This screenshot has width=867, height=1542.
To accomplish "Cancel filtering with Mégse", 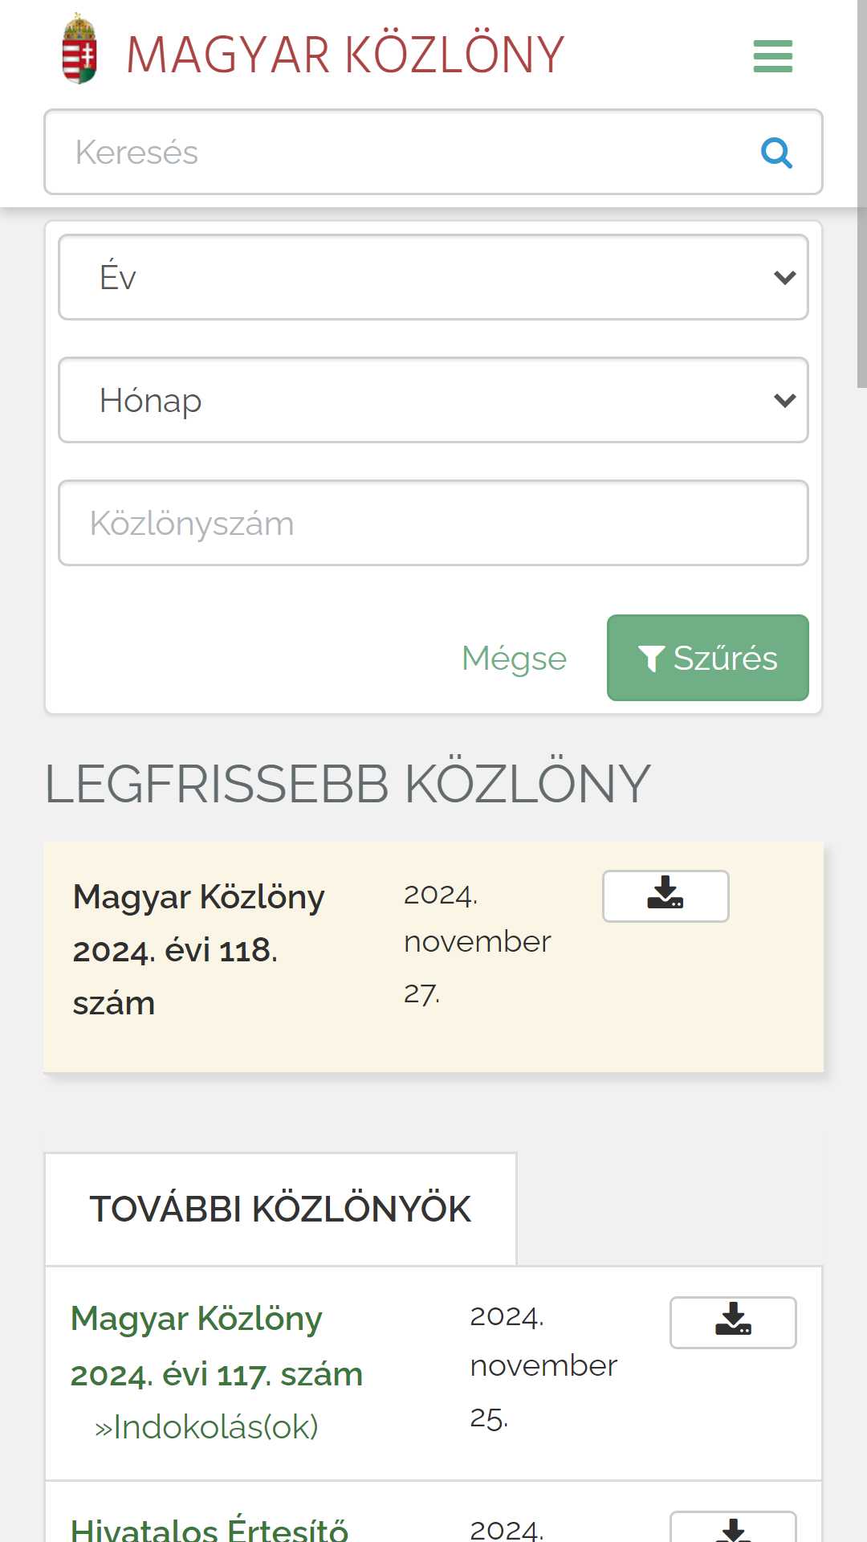I will [514, 658].
